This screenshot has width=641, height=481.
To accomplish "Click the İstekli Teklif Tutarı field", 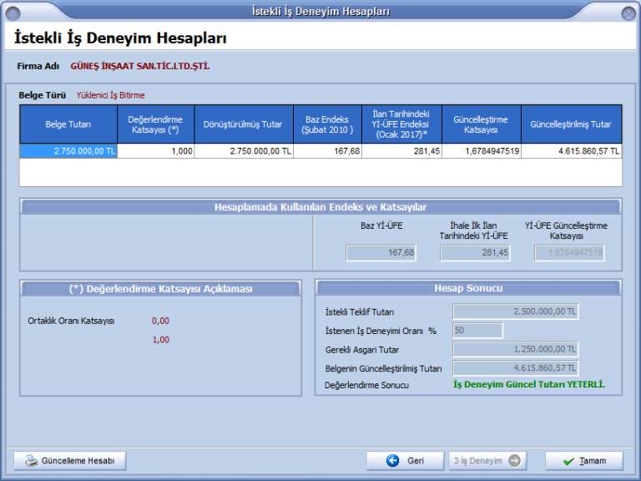I will click(515, 312).
